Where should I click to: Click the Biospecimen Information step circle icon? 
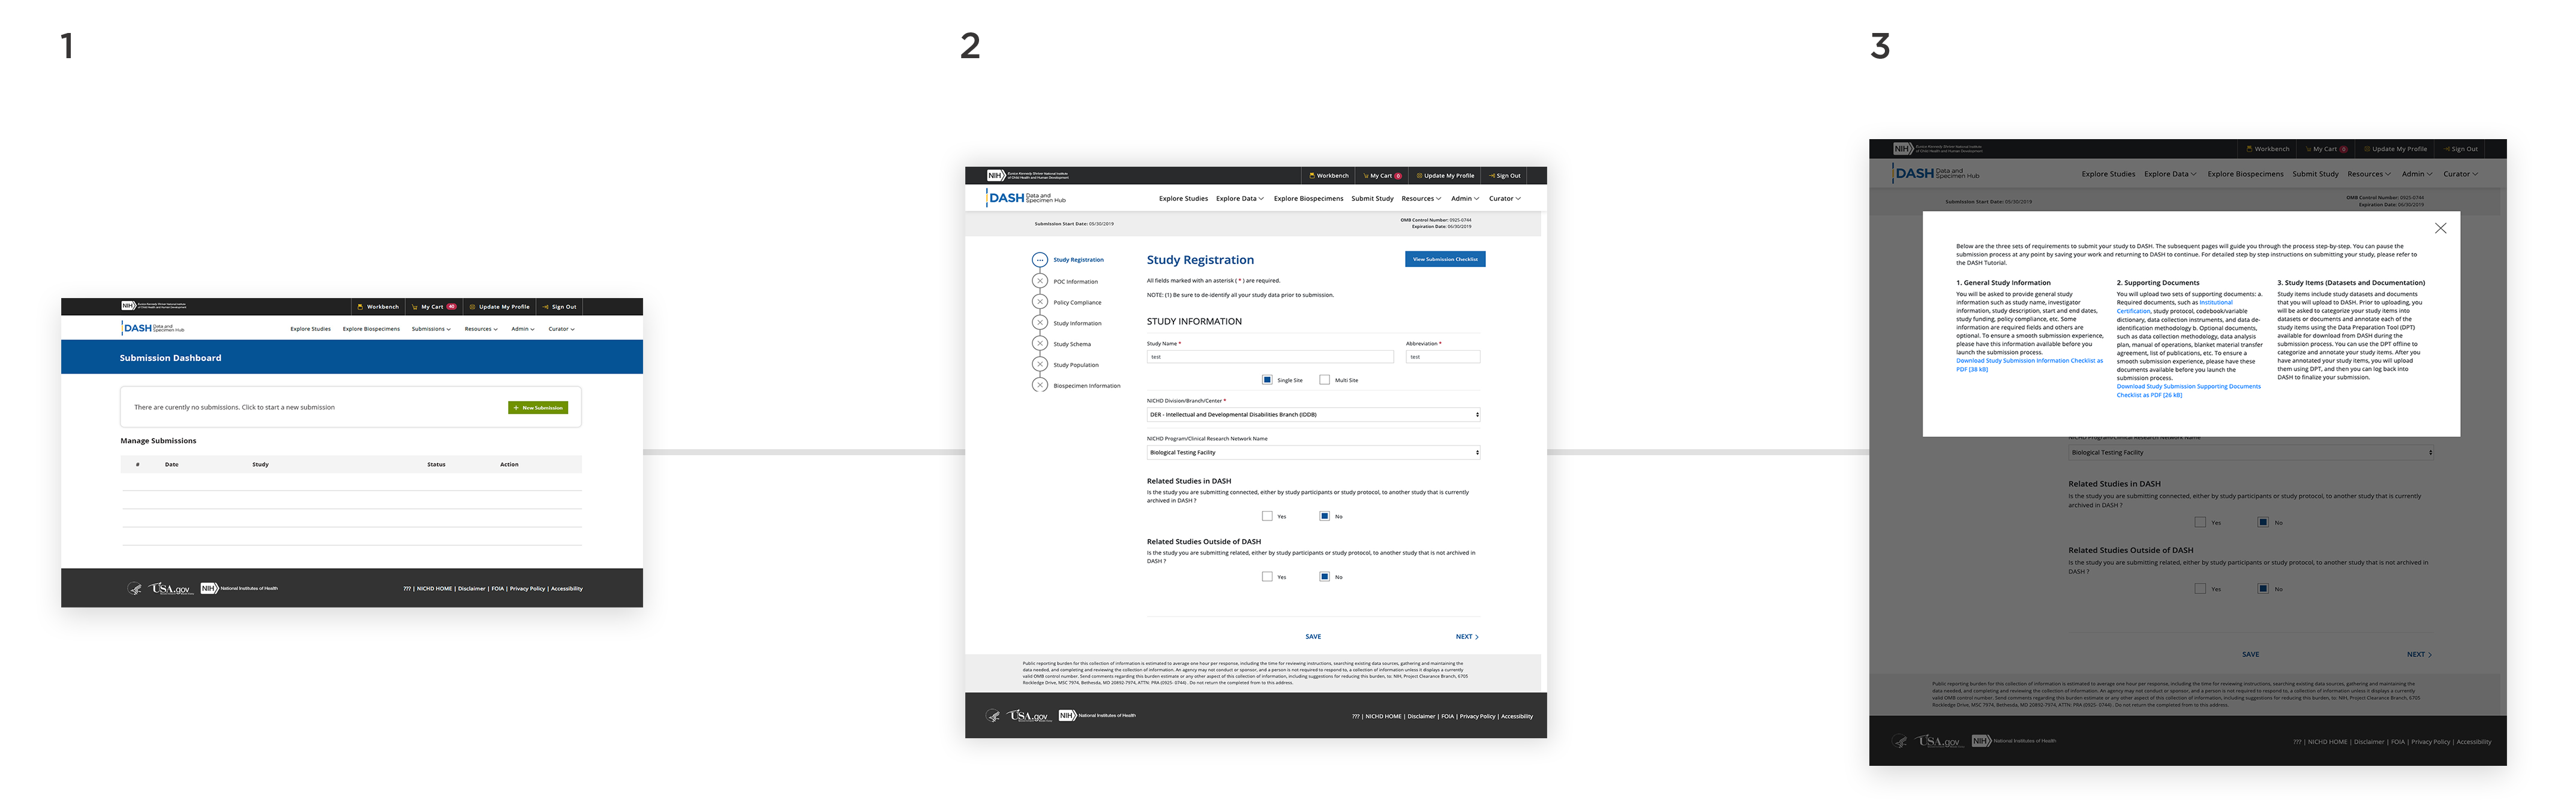(1040, 385)
